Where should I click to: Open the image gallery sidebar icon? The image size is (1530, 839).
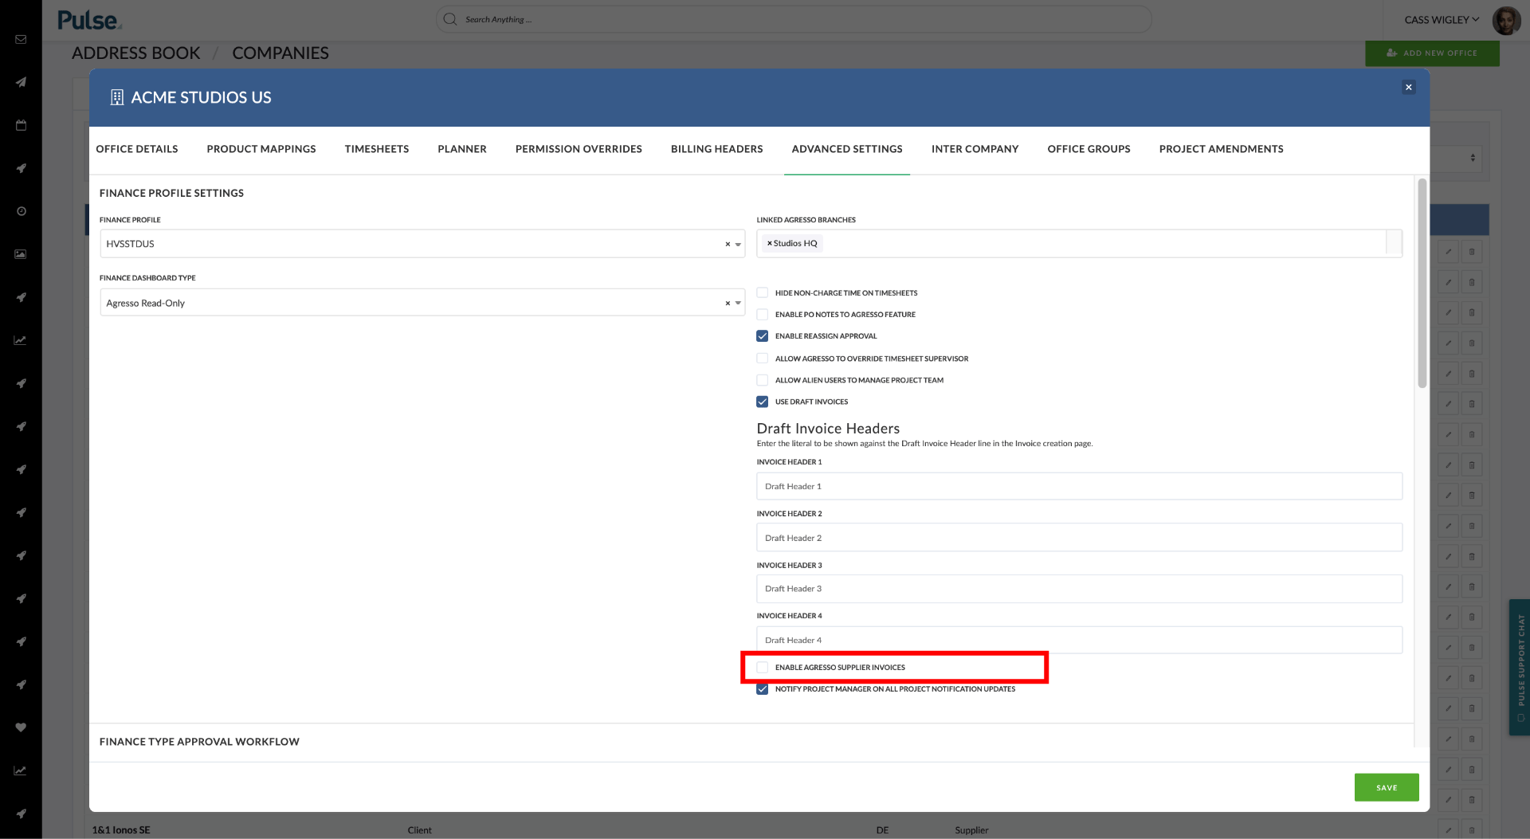coord(21,254)
